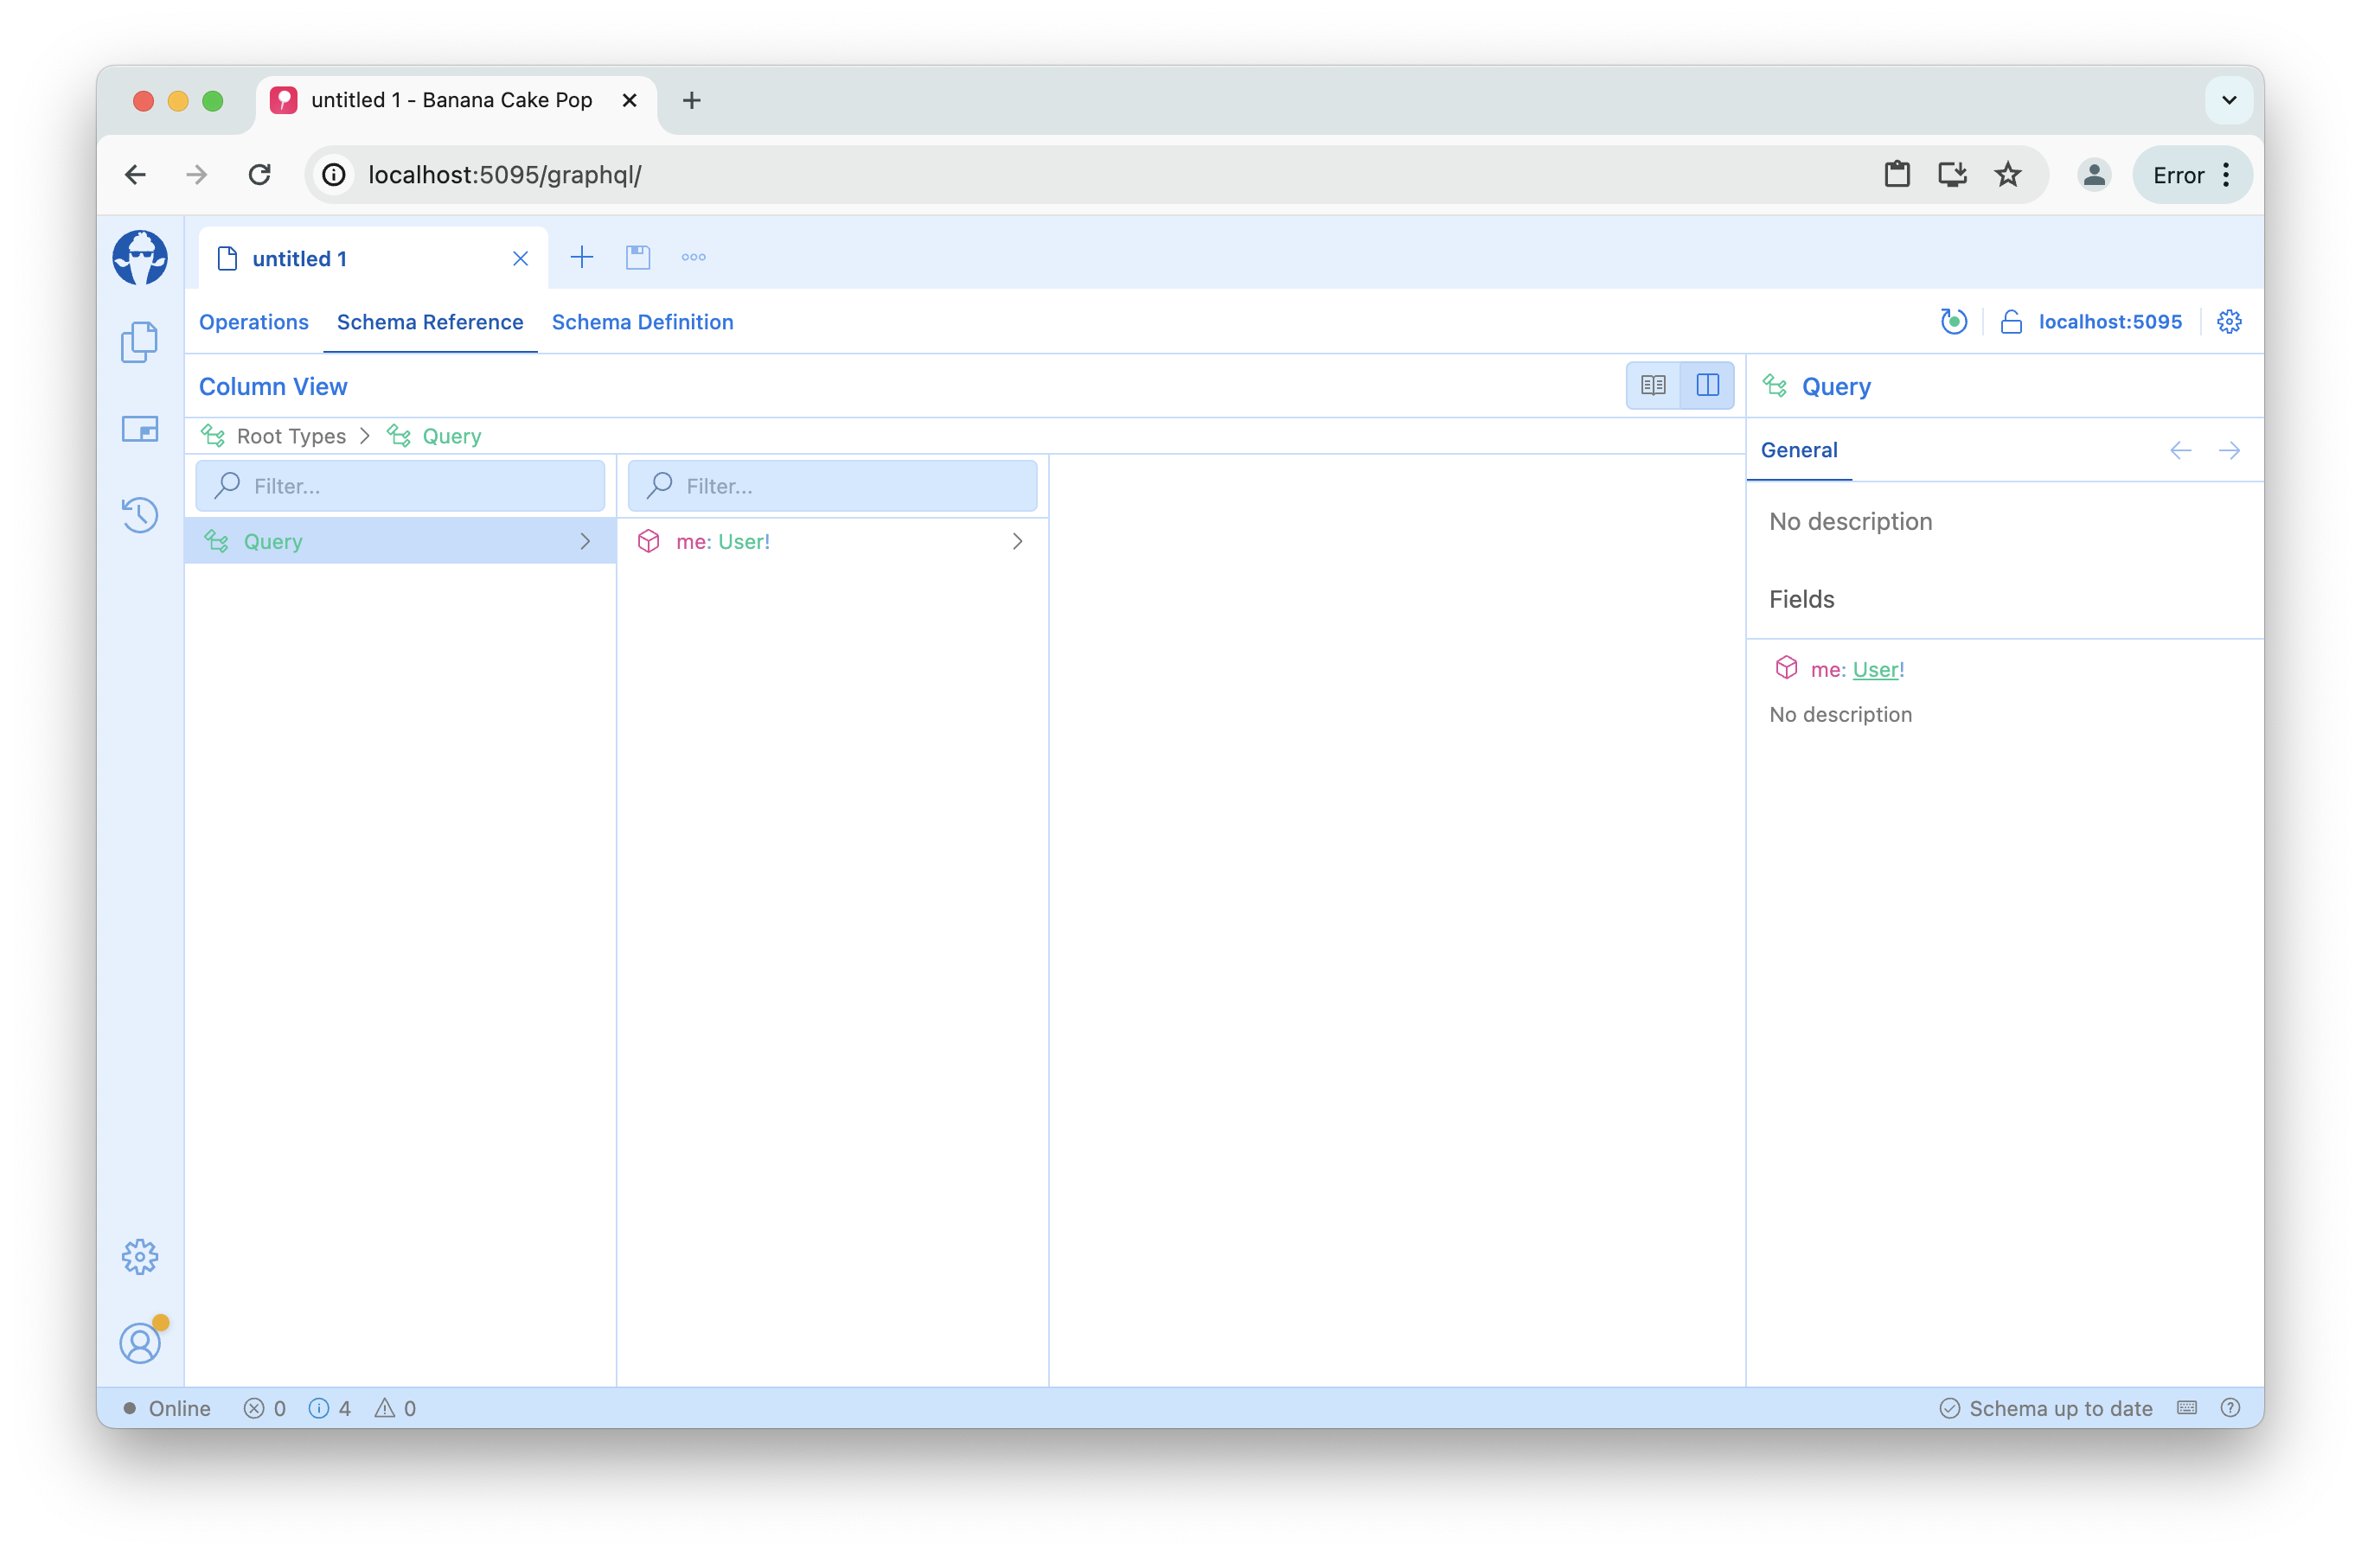The height and width of the screenshot is (1556, 2361).
Task: Select the untitled 1 document tab
Action: pos(373,259)
